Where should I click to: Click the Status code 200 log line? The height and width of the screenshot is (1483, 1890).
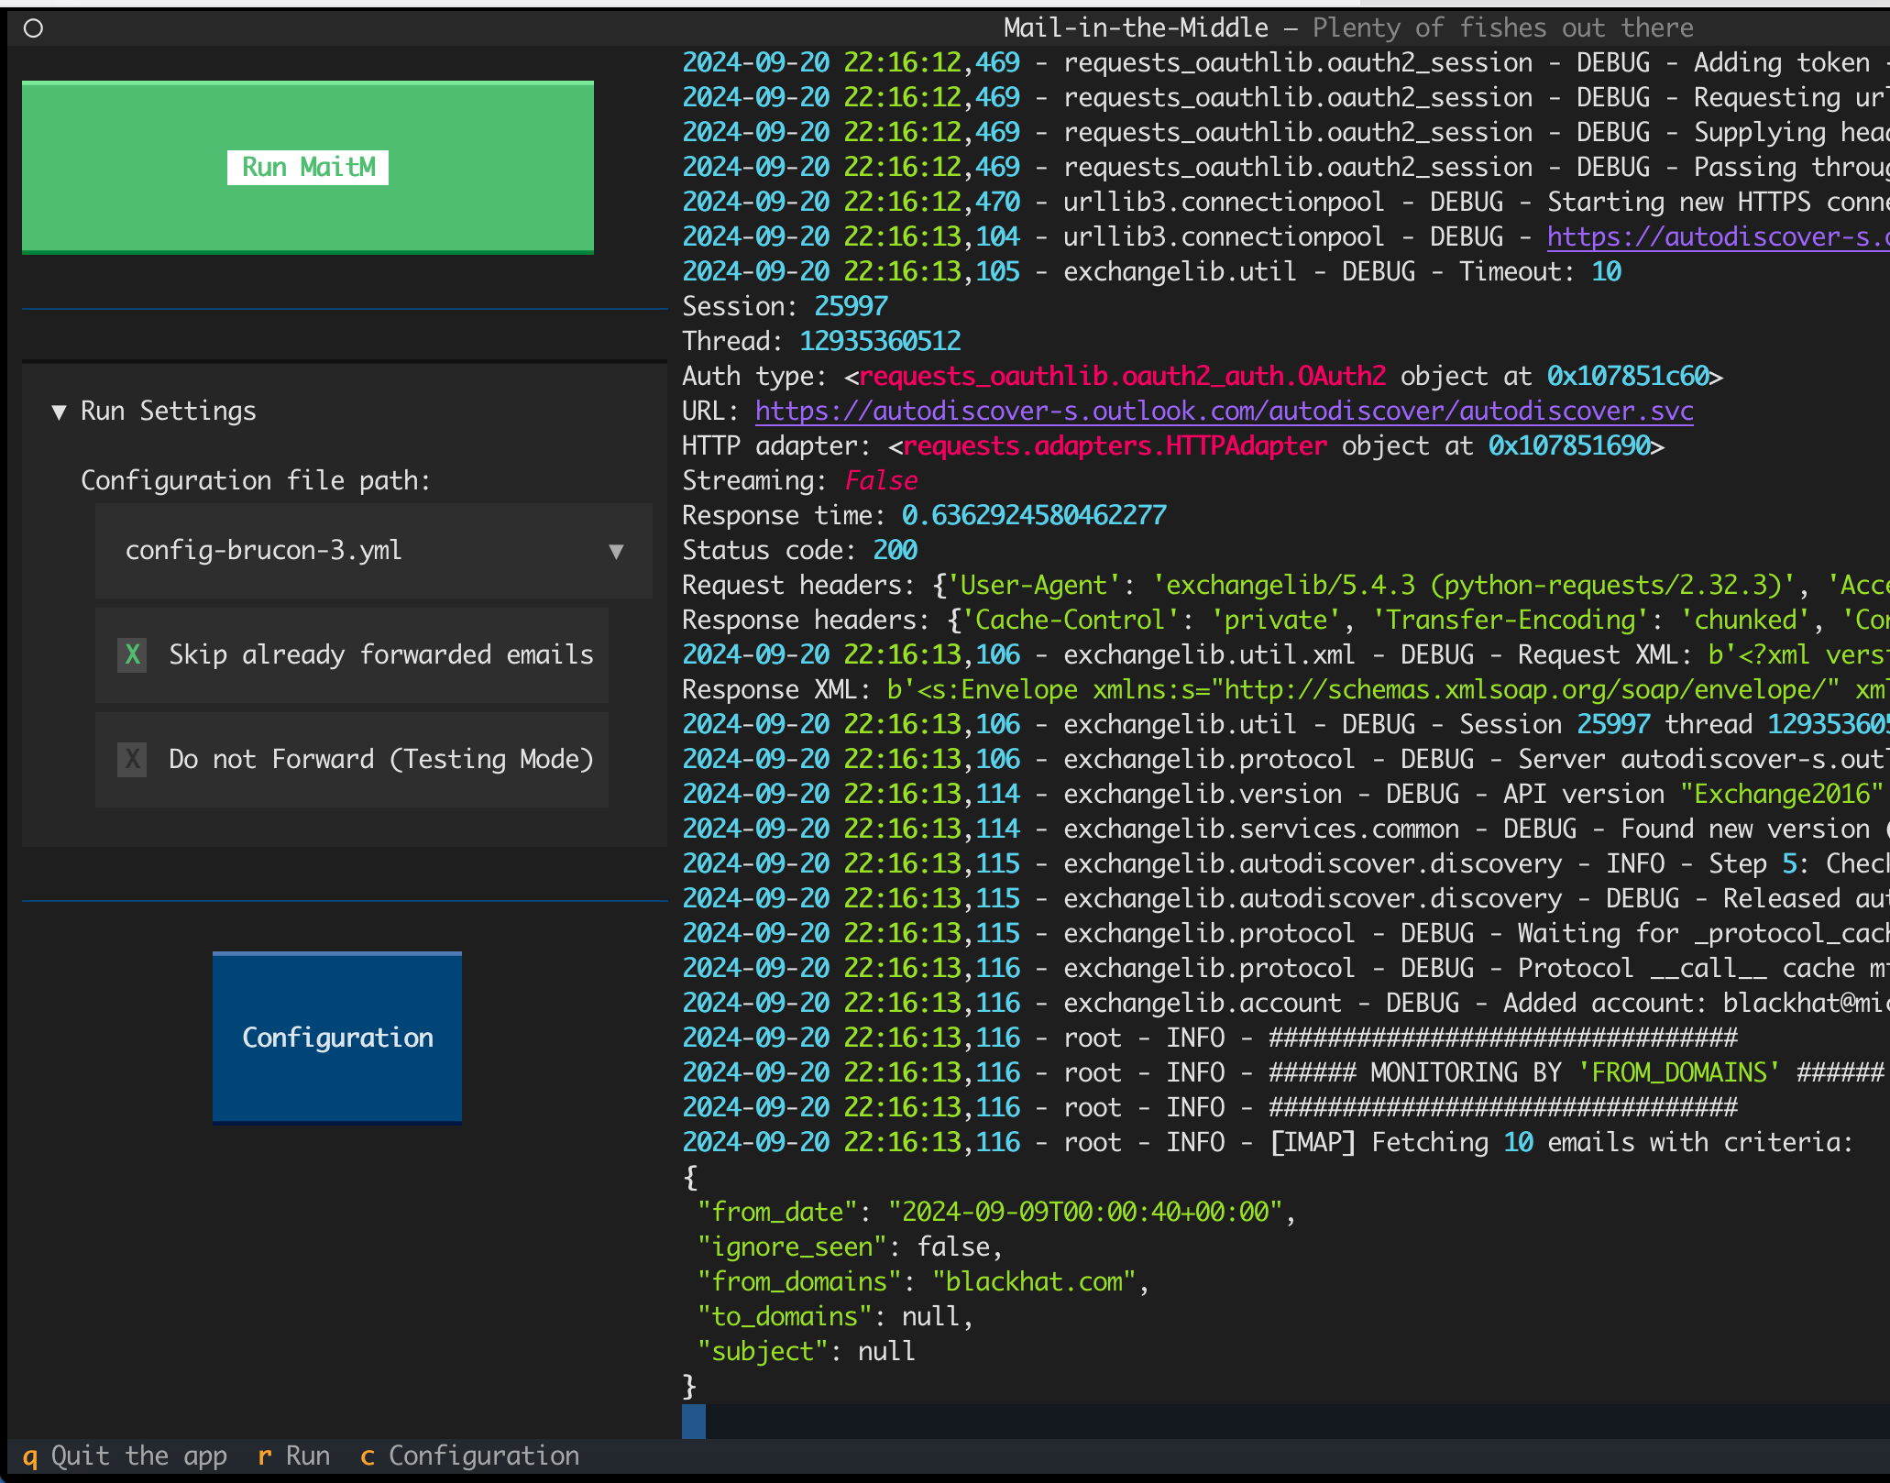(x=799, y=550)
